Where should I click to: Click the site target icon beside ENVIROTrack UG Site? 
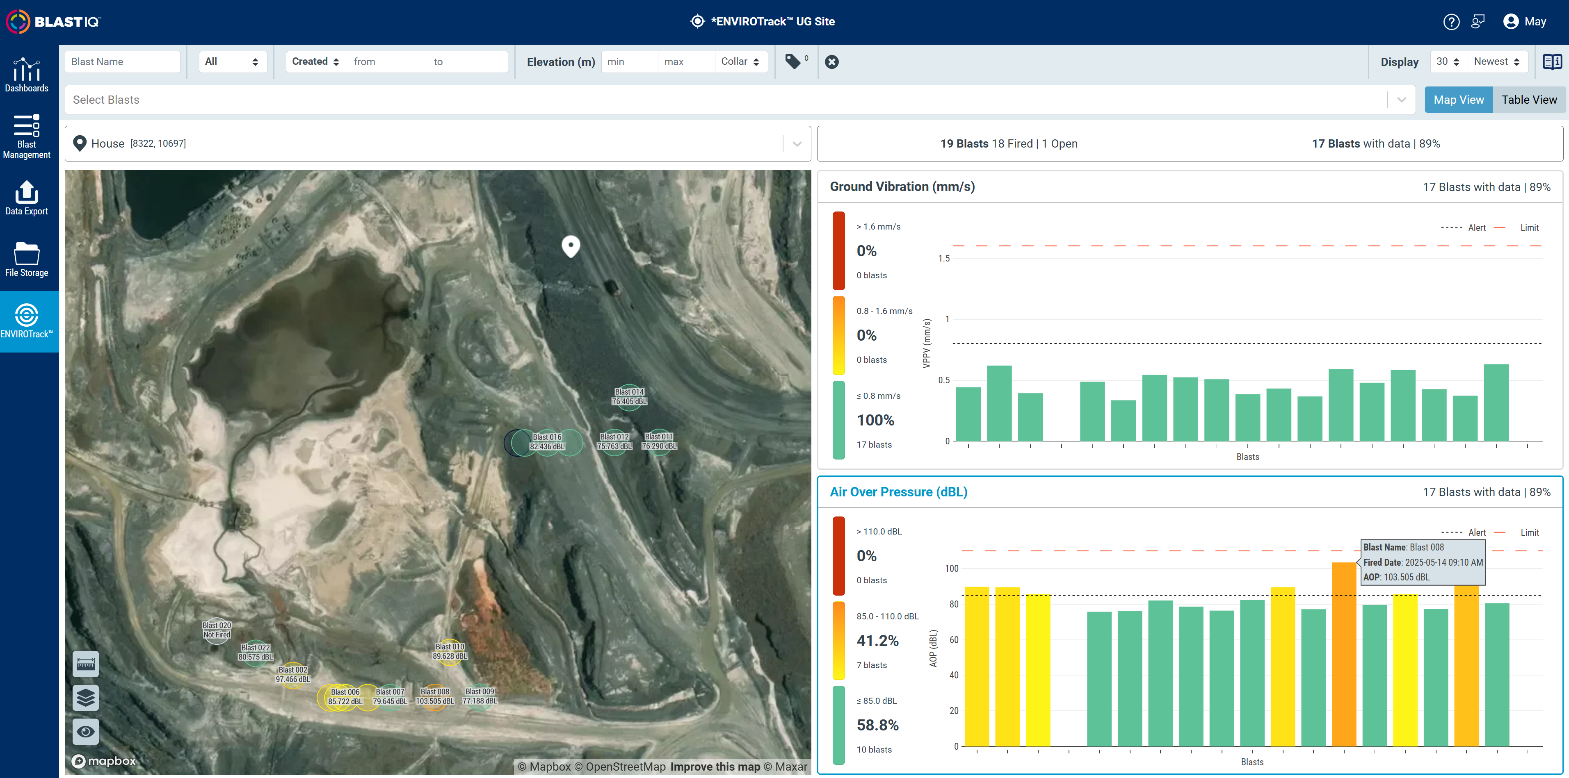(x=697, y=21)
